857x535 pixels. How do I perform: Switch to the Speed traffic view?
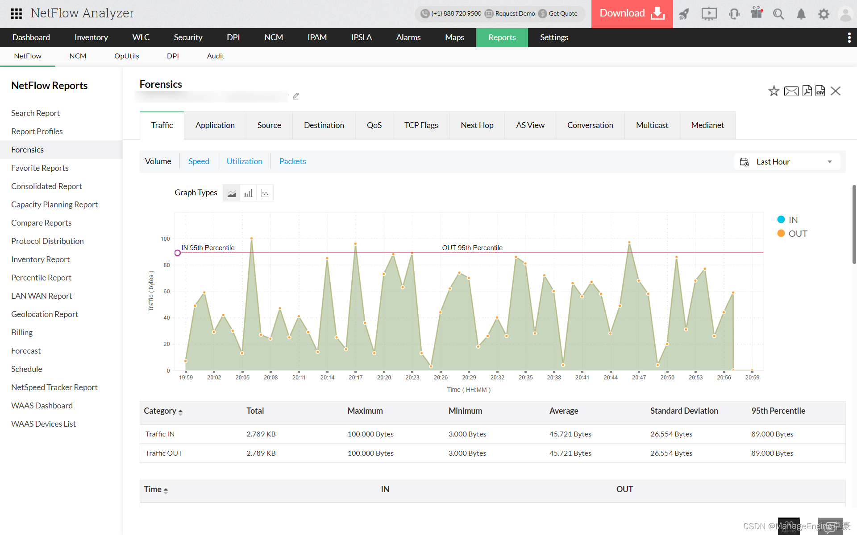click(198, 161)
